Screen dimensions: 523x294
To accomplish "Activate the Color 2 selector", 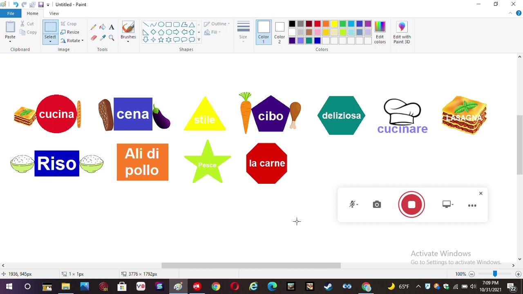I will pyautogui.click(x=279, y=32).
